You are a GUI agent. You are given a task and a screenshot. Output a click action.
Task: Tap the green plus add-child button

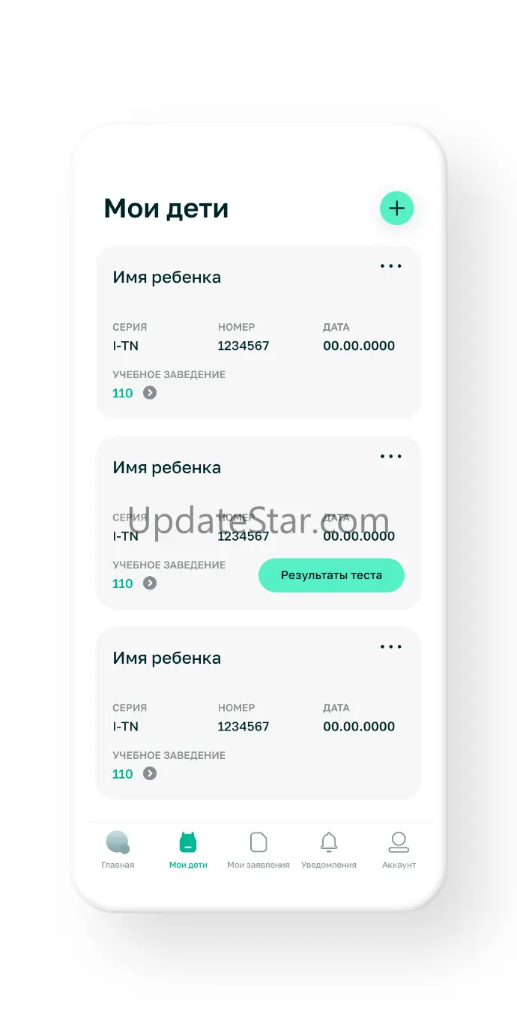tap(396, 208)
